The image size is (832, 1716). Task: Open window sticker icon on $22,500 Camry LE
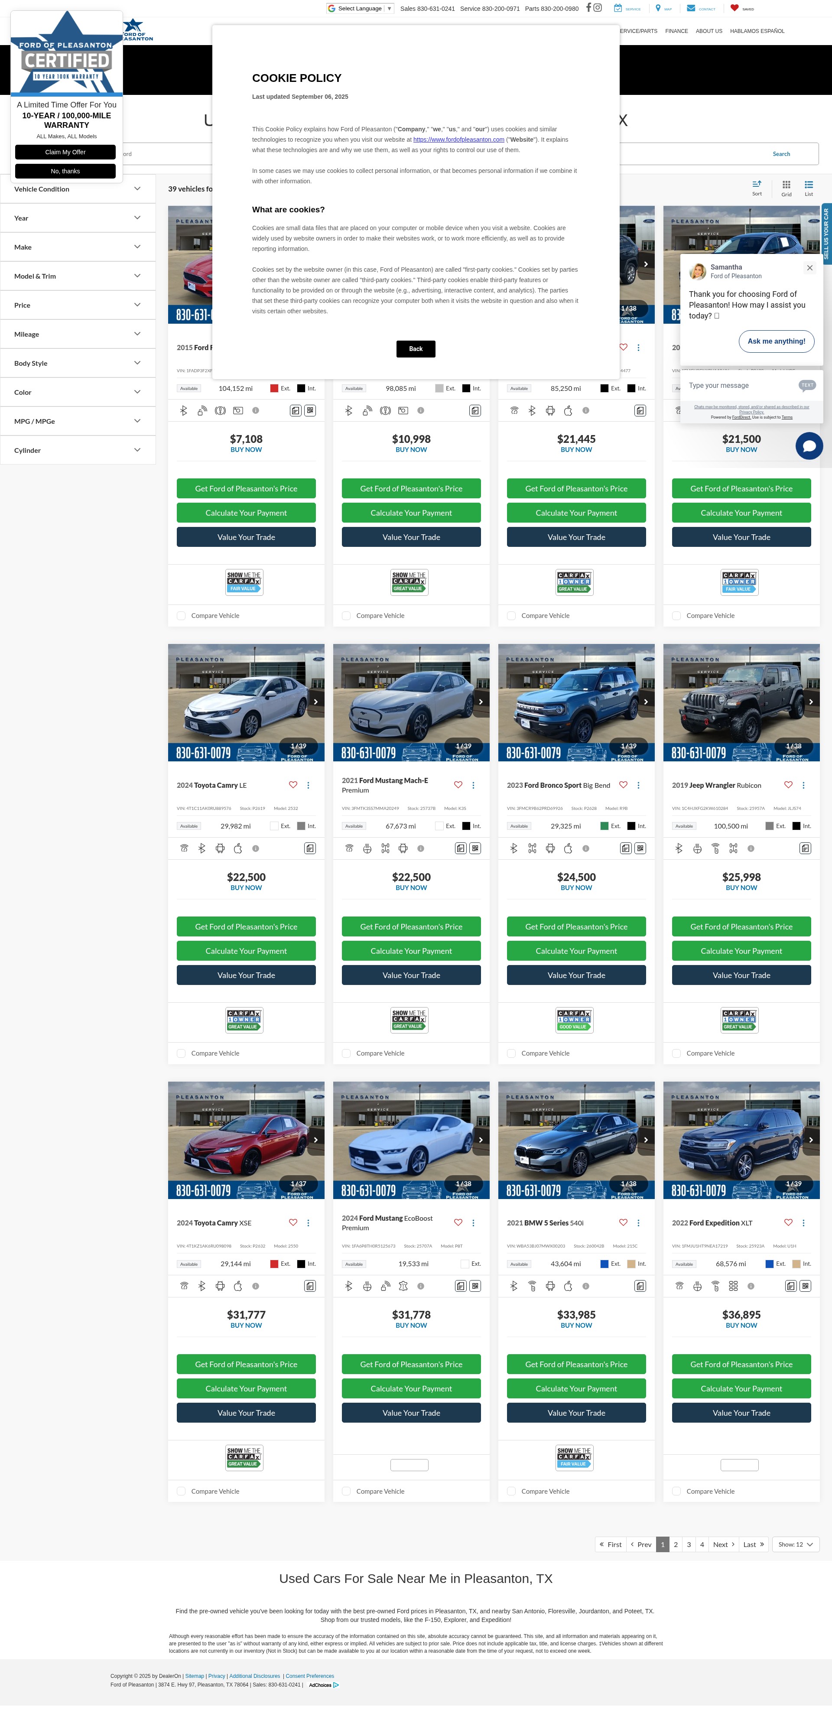pos(310,848)
